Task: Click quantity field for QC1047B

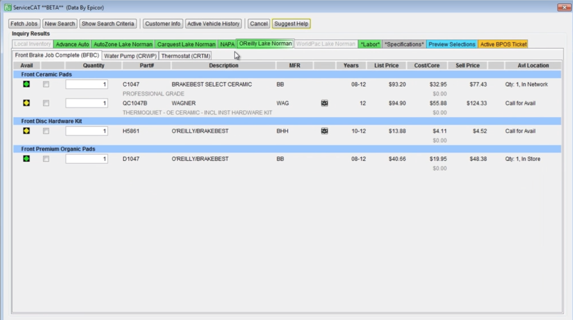Action: 87,103
